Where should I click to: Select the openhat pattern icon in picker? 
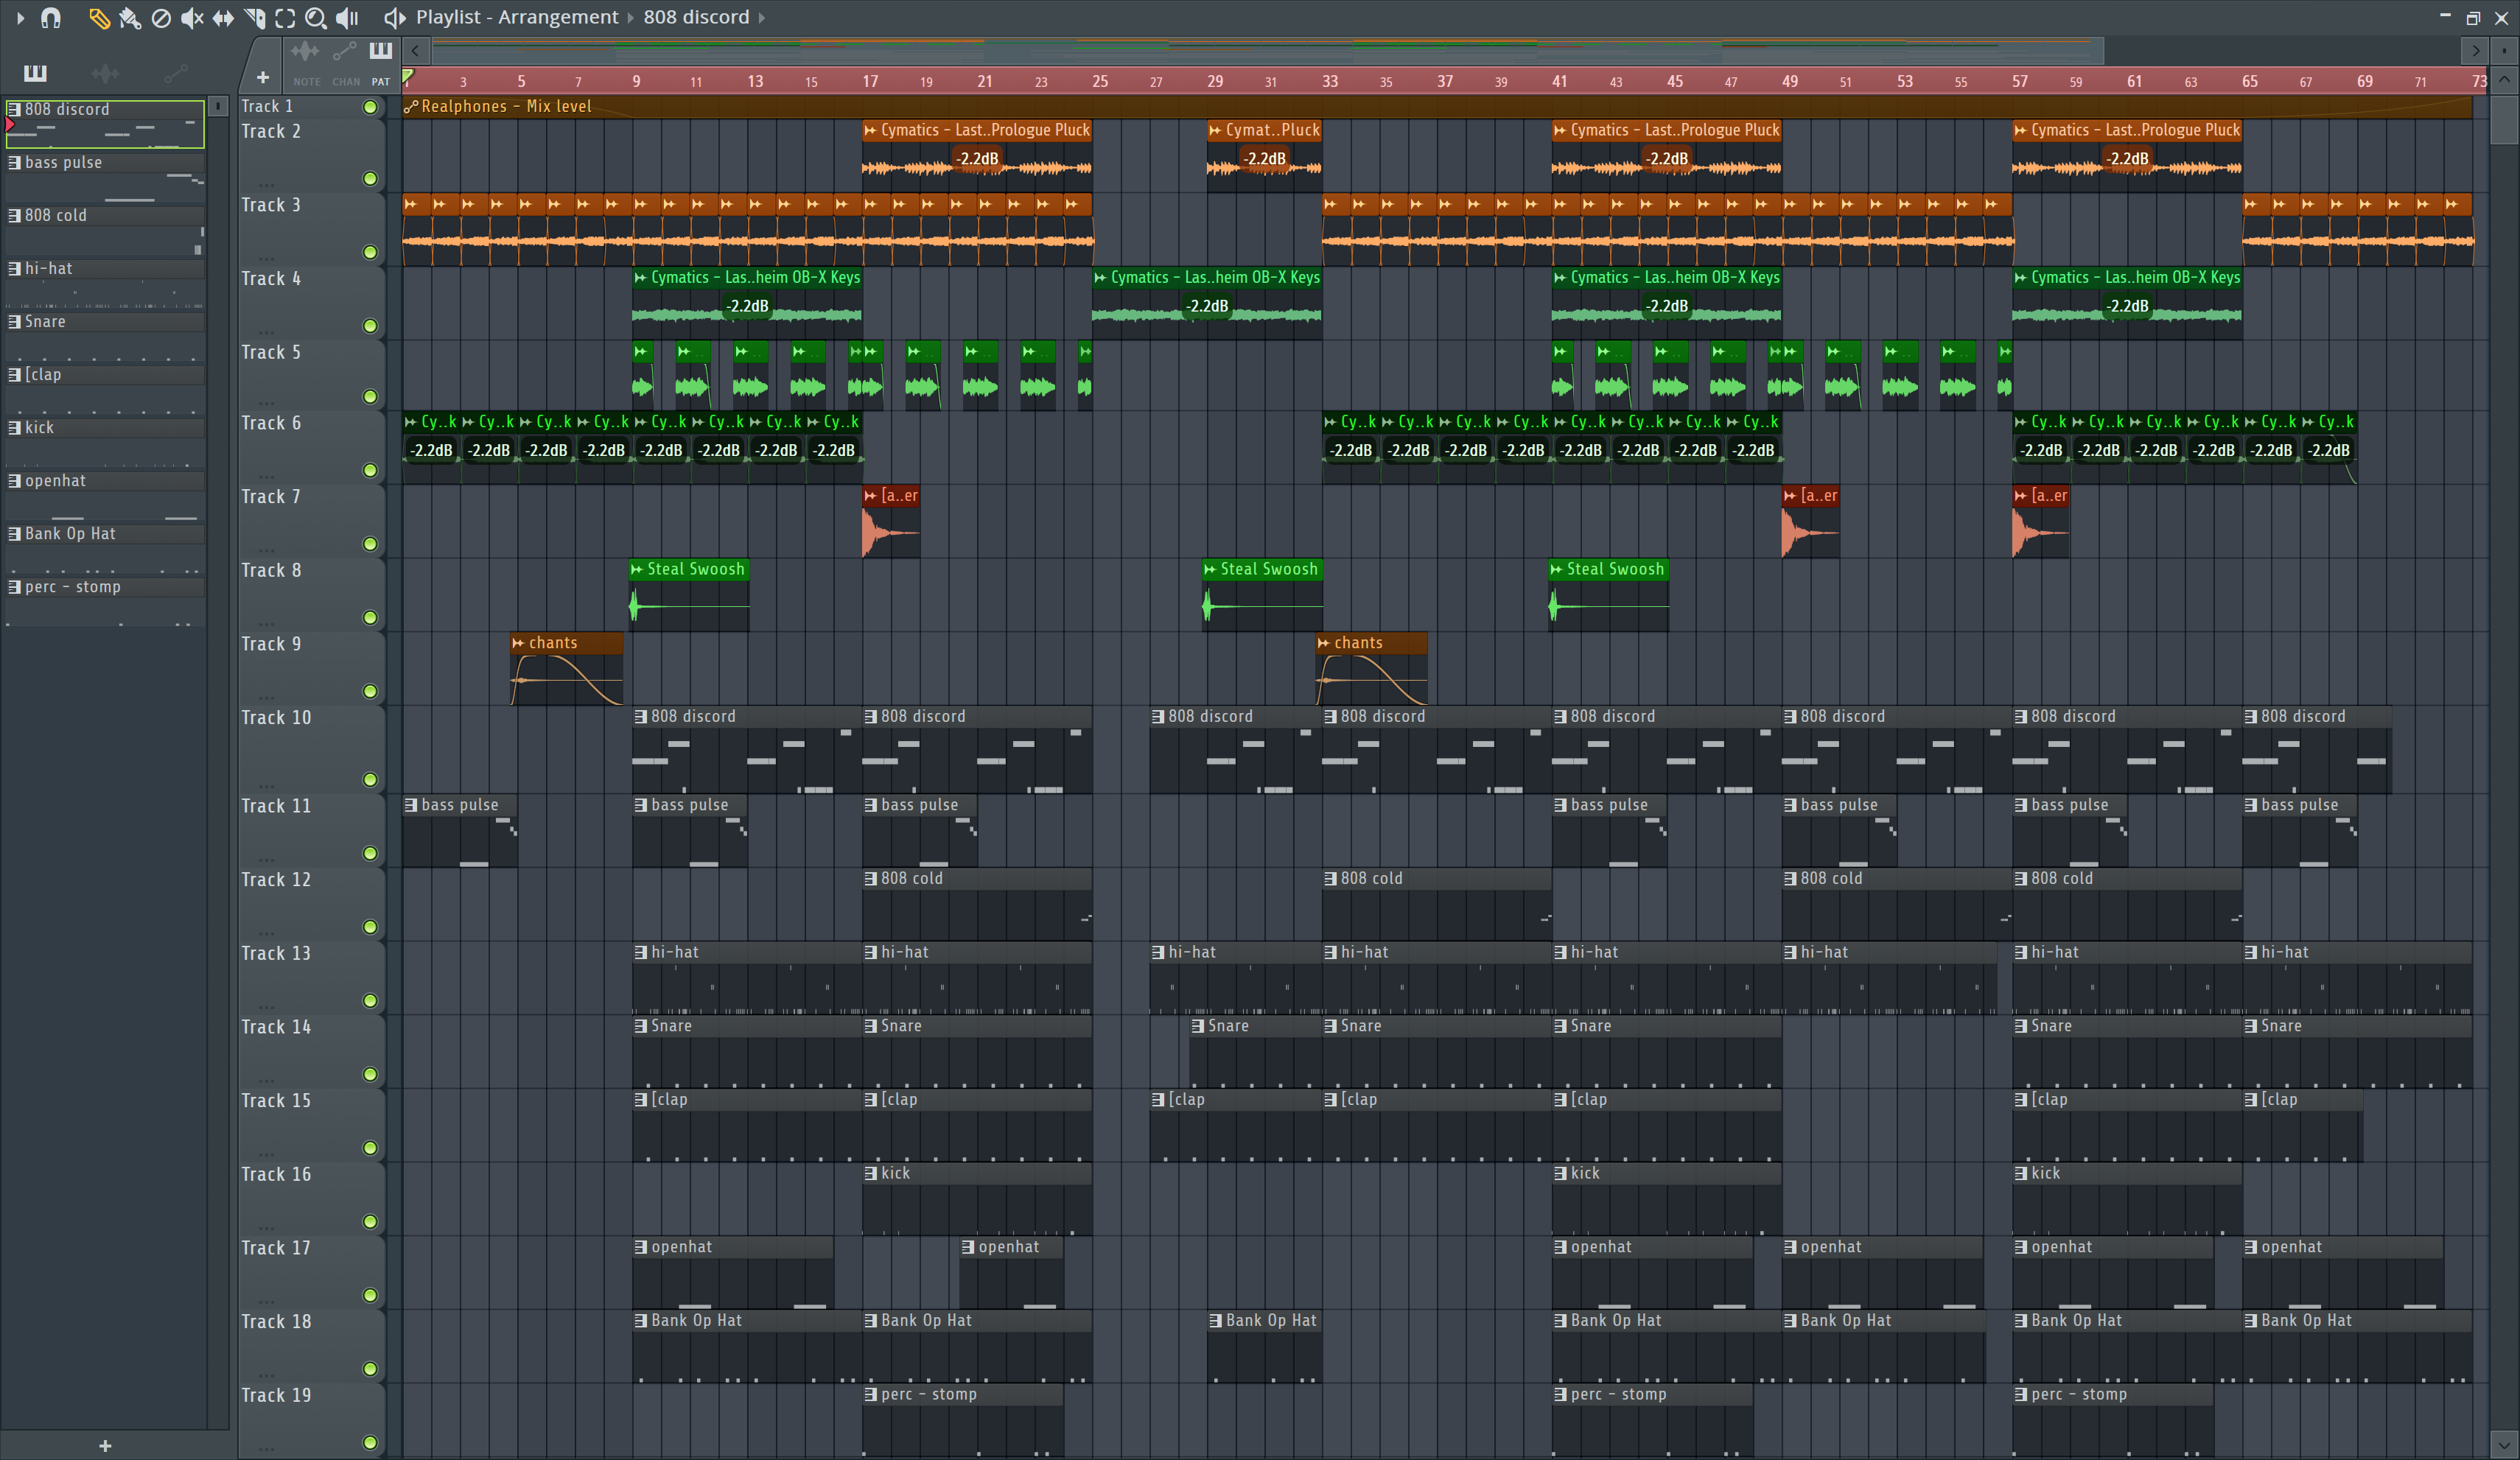(14, 480)
